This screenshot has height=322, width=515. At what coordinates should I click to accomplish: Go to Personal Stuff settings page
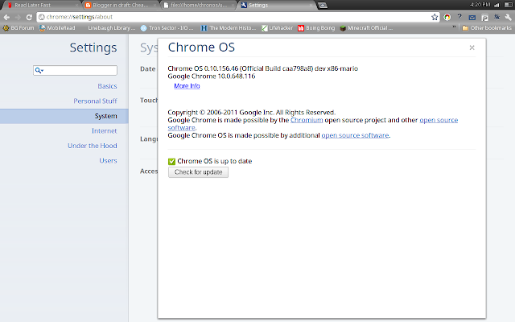click(x=95, y=101)
